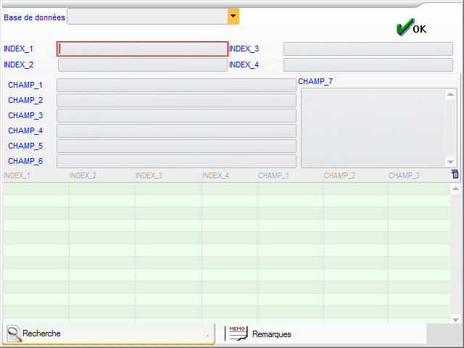The width and height of the screenshot is (464, 348).
Task: Click the results grid scroll up arrow
Action: point(455,189)
